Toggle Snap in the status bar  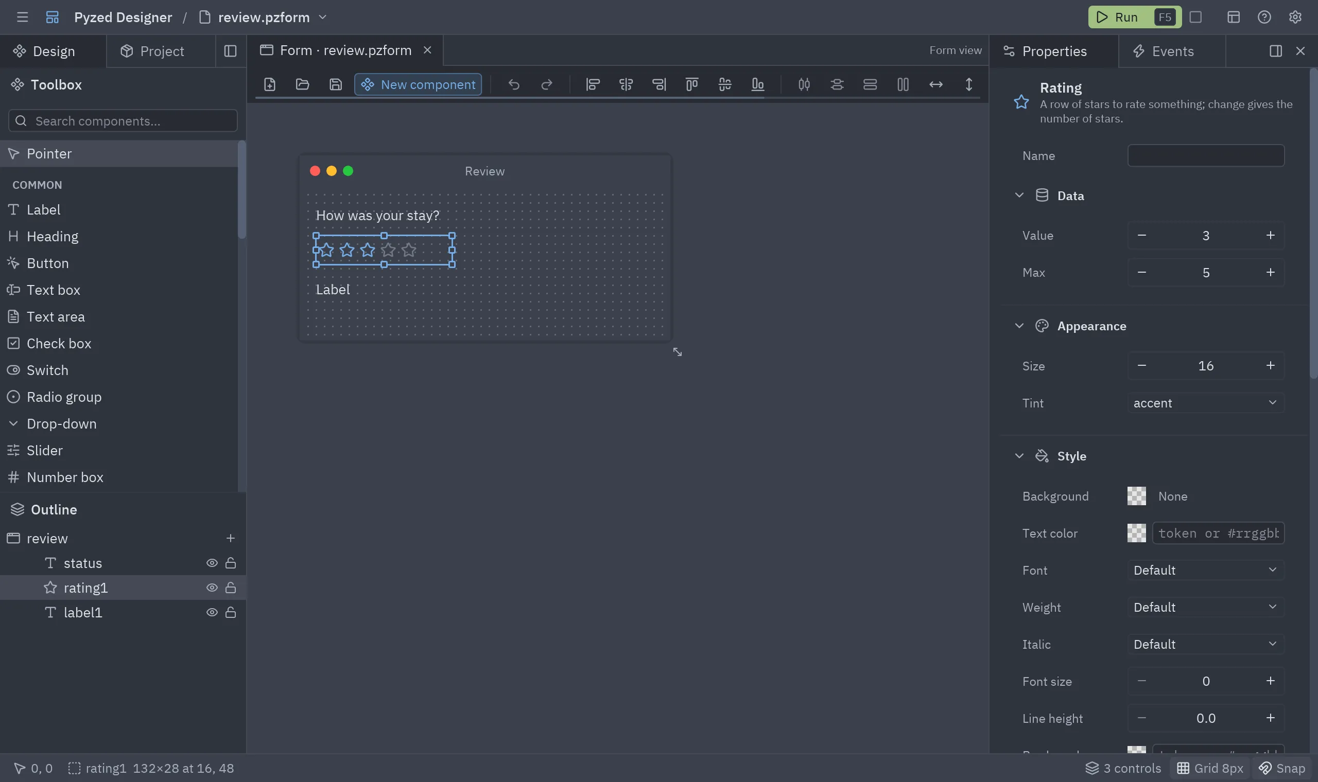(x=1282, y=768)
